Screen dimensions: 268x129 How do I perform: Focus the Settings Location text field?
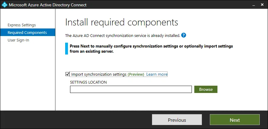[x=131, y=89]
